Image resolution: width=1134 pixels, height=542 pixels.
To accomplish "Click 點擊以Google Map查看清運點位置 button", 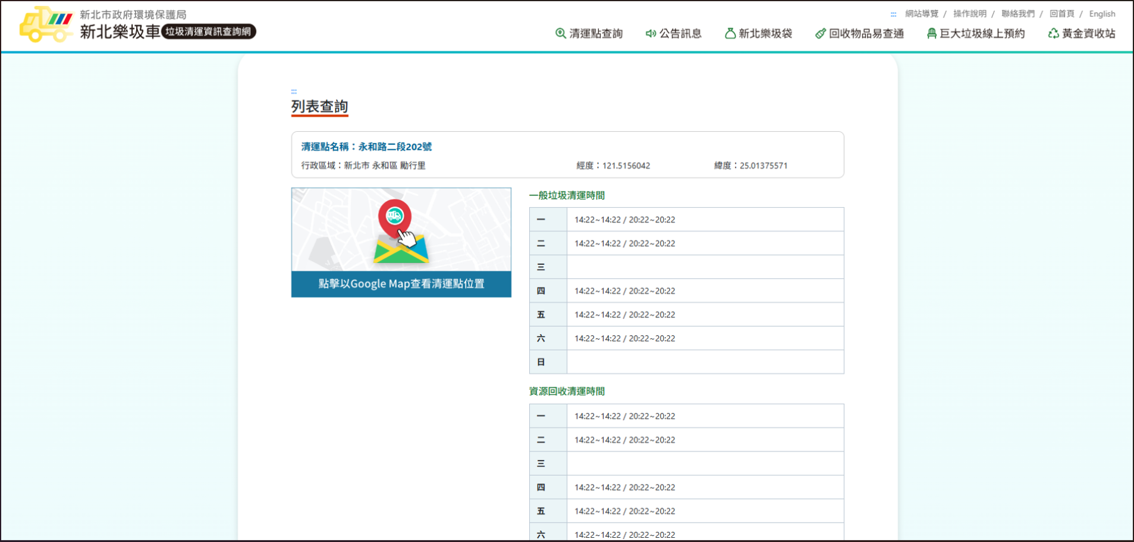I will (x=401, y=285).
